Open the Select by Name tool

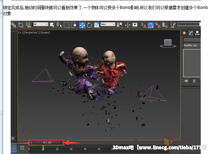click(x=59, y=25)
